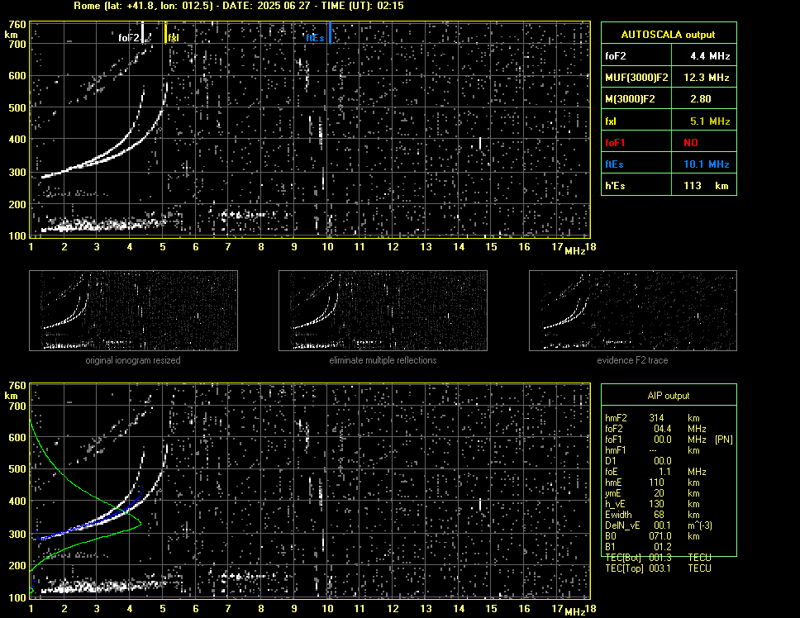Click the foF1 00.0 MHz [PN] row
800x618 pixels.
click(669, 440)
